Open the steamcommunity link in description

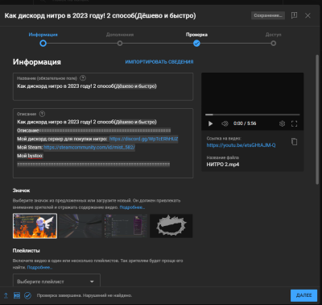(89, 148)
